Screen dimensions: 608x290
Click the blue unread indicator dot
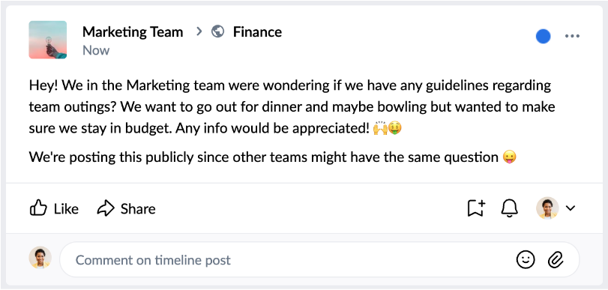point(544,37)
